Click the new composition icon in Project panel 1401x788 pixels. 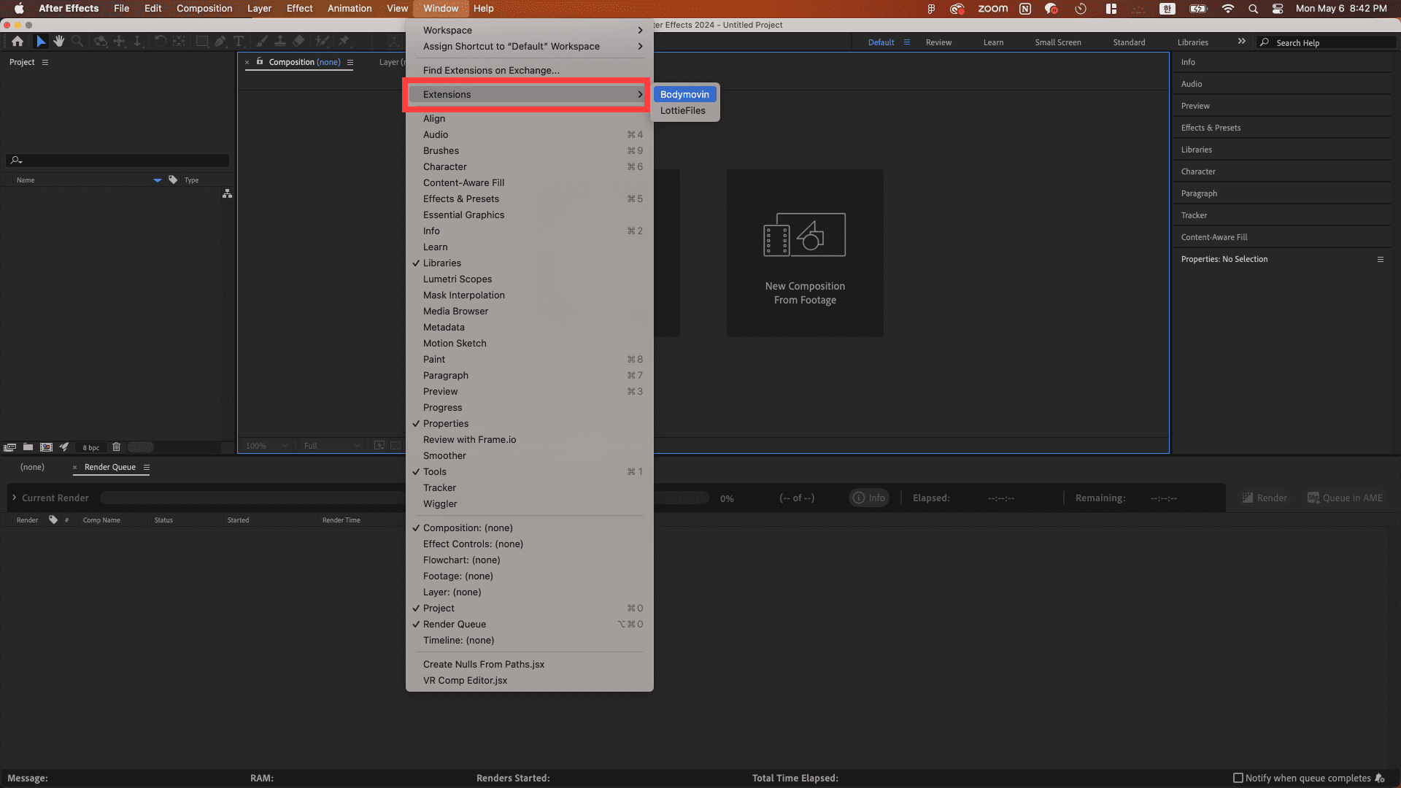[46, 447]
